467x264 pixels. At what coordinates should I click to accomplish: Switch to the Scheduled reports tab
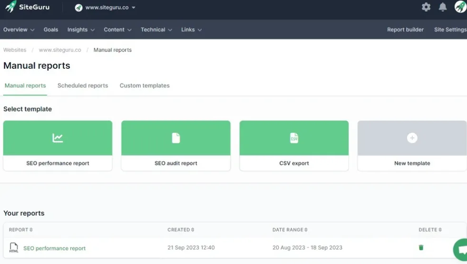pos(83,85)
